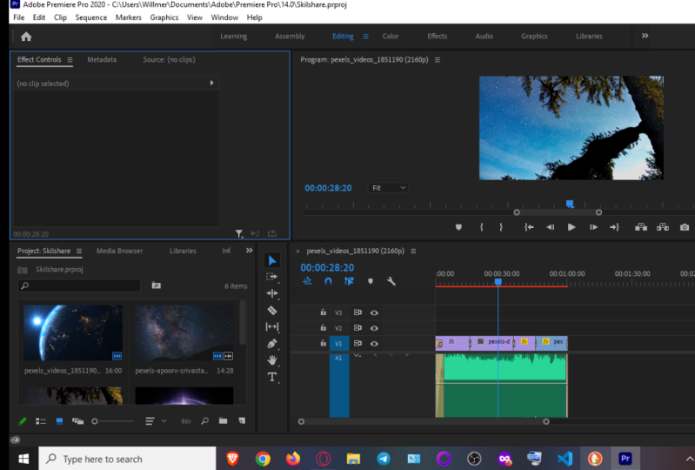The height and width of the screenshot is (470, 695).
Task: Open the Sequence menu
Action: [x=90, y=17]
